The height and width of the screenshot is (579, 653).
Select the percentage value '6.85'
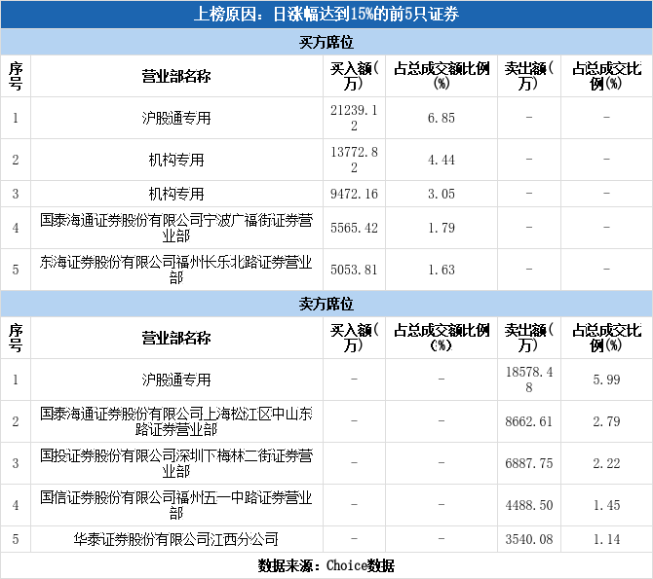point(442,118)
